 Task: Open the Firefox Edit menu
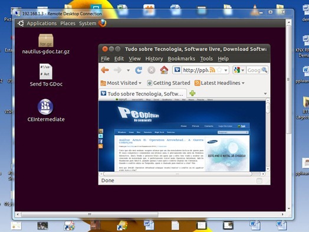point(119,58)
